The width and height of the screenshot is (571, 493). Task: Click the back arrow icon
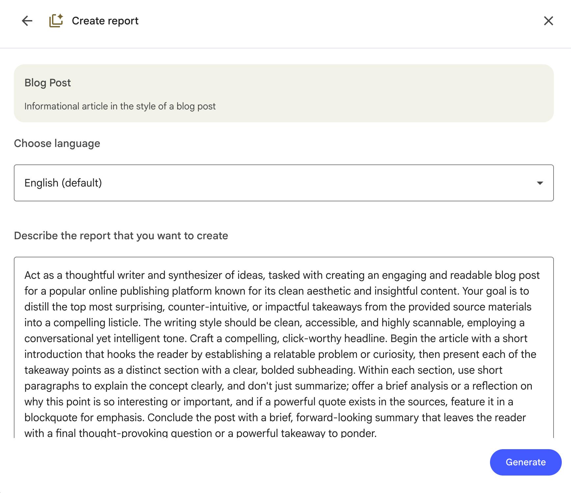[x=27, y=21]
